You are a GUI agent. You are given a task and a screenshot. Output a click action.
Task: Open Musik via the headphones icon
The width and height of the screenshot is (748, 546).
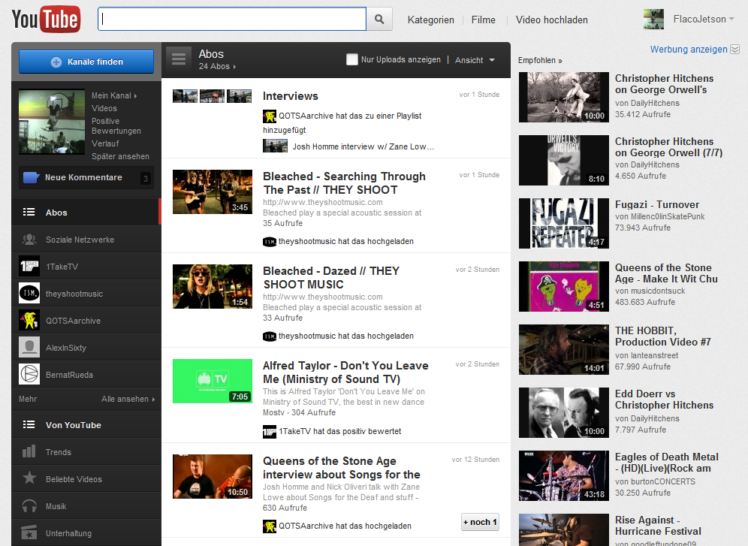29,506
